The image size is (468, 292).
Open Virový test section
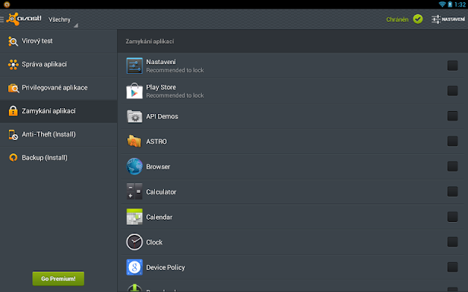point(58,41)
